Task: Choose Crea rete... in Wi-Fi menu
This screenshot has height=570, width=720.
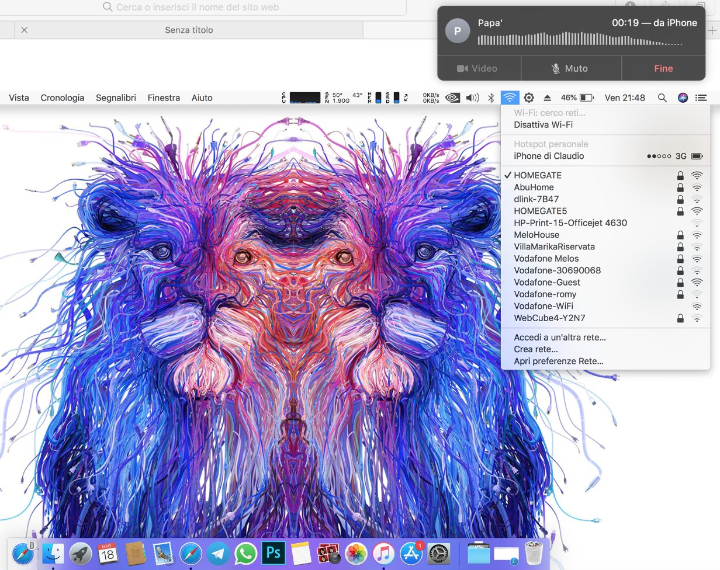Action: pyautogui.click(x=605, y=349)
